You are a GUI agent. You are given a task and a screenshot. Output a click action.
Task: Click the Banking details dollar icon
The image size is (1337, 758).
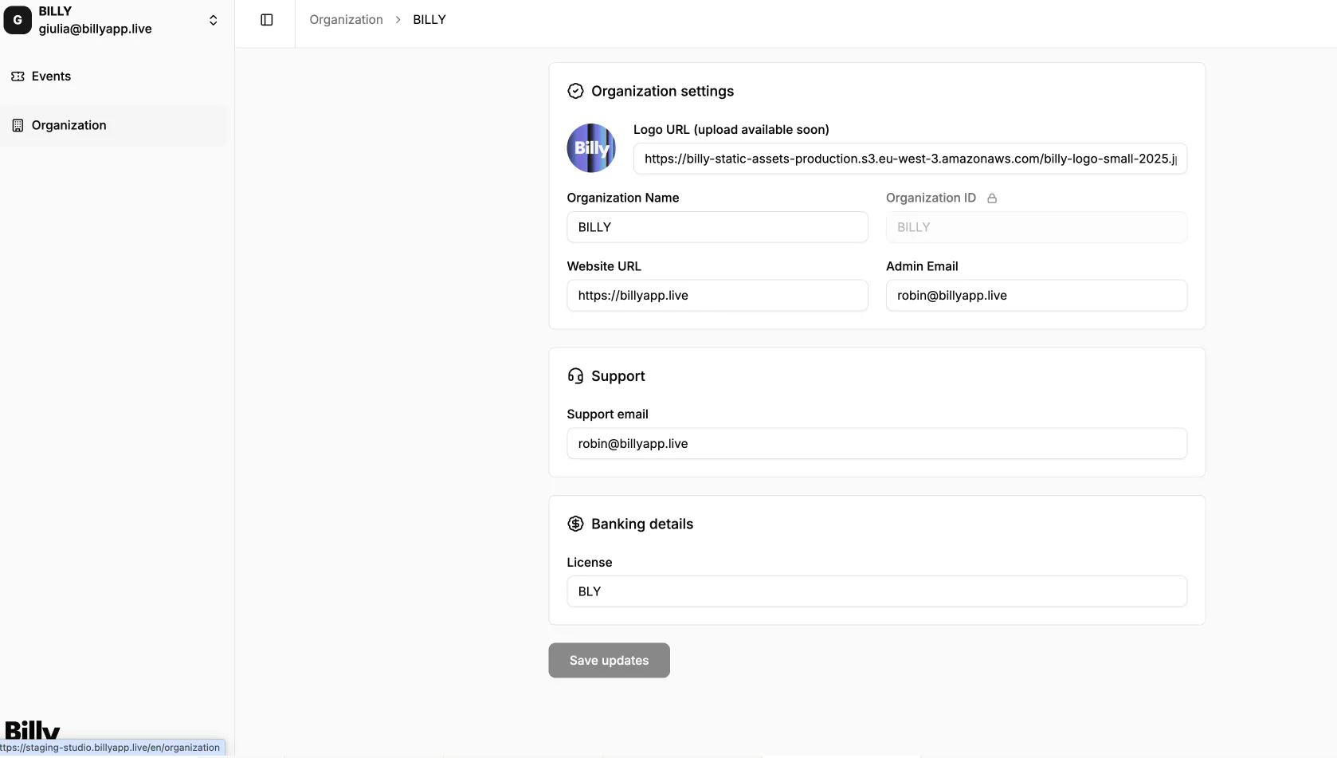(575, 524)
